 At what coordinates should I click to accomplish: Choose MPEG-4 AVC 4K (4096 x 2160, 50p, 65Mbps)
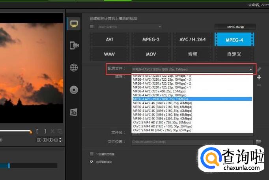tap(192, 115)
